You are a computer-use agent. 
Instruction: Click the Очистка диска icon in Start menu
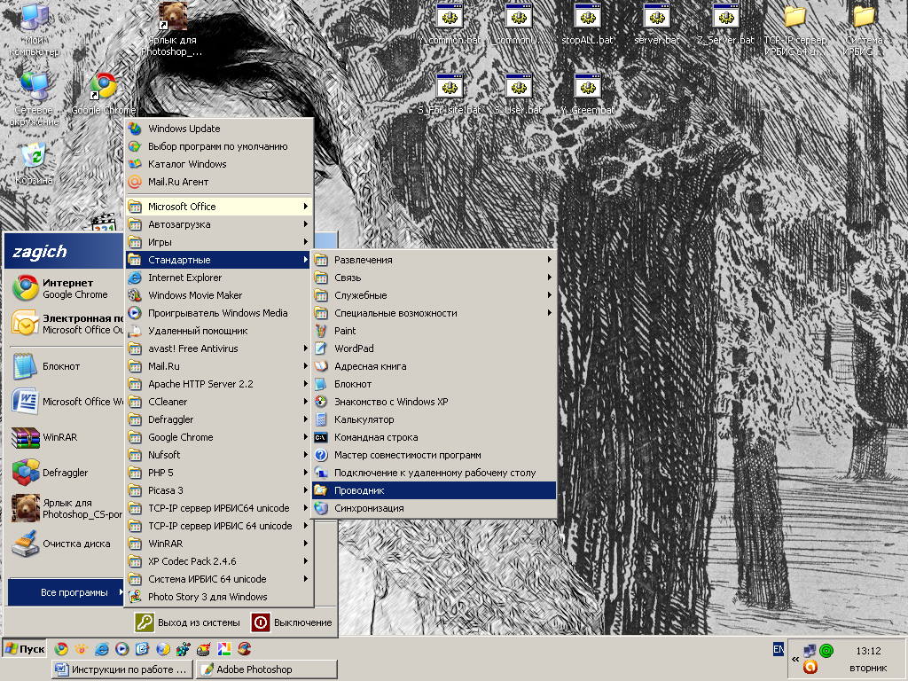(x=26, y=544)
